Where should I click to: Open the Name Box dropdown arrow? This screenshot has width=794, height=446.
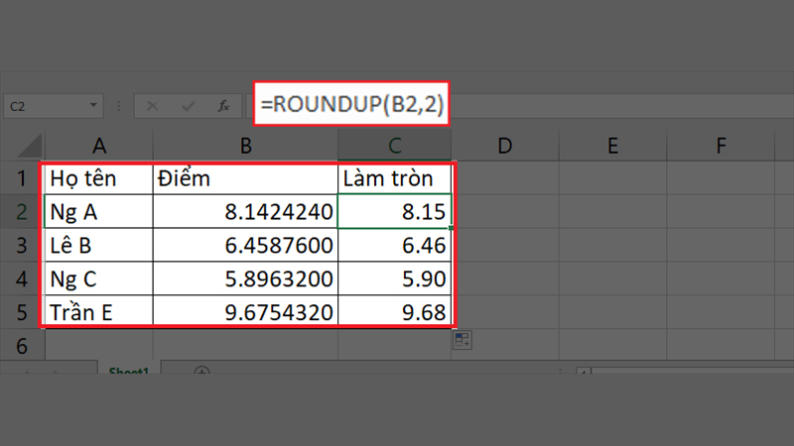(93, 106)
